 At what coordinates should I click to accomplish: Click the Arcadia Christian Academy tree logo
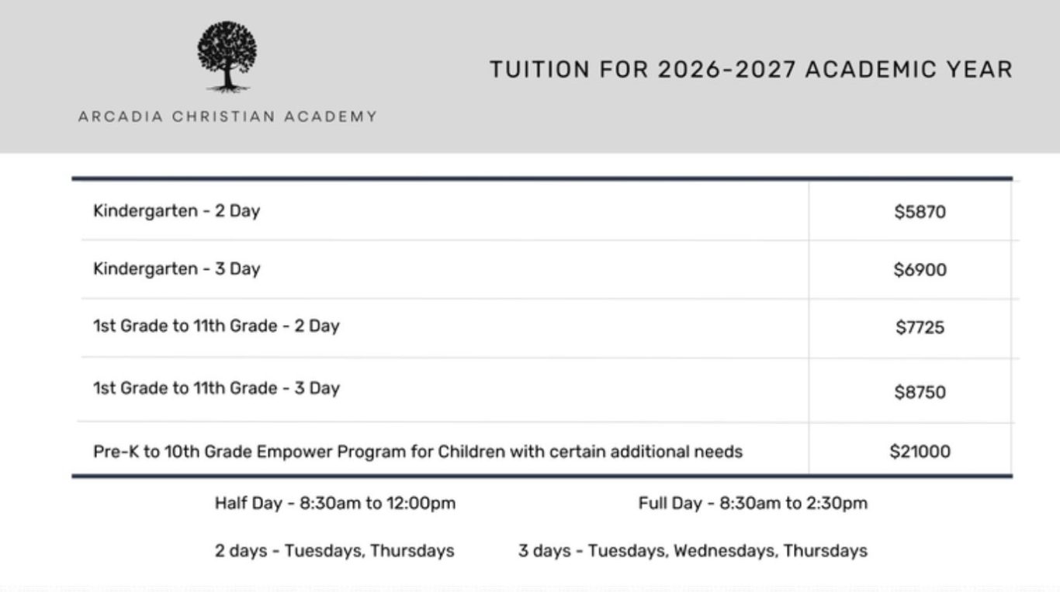[227, 57]
